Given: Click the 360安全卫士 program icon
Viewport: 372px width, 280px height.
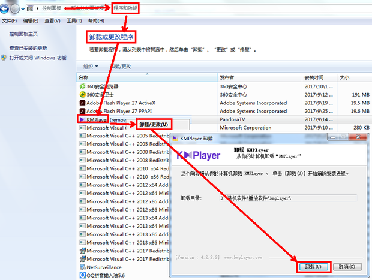Looking at the screenshot, I should click(82, 95).
